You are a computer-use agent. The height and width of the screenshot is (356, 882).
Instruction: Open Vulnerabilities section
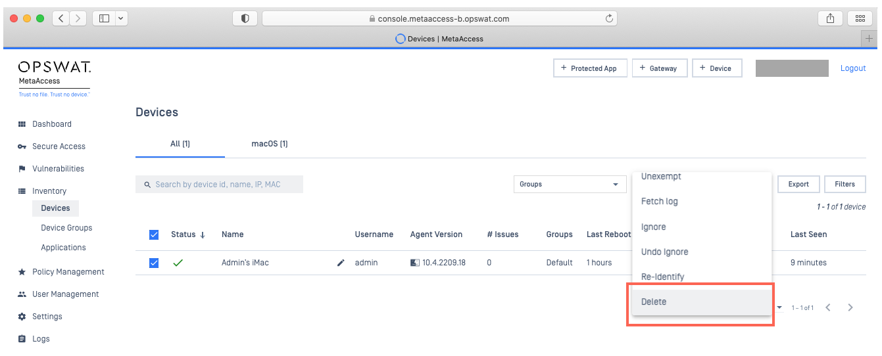coord(58,169)
